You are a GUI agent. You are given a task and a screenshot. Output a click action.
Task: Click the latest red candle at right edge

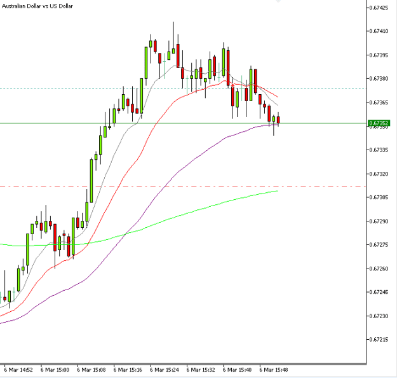(278, 120)
